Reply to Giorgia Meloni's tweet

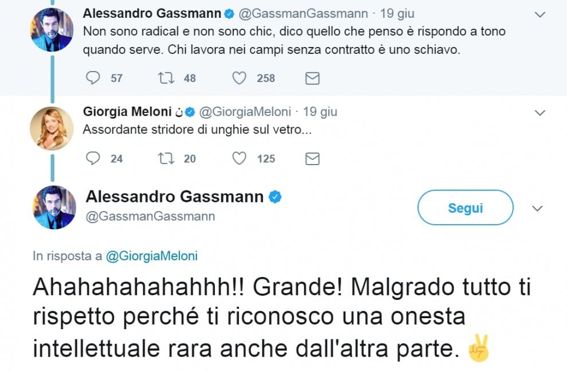[93, 158]
